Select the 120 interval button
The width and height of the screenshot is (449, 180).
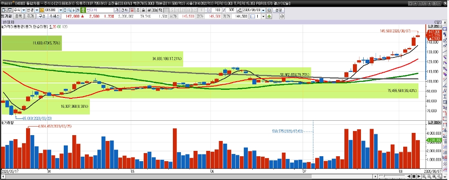tap(195, 10)
